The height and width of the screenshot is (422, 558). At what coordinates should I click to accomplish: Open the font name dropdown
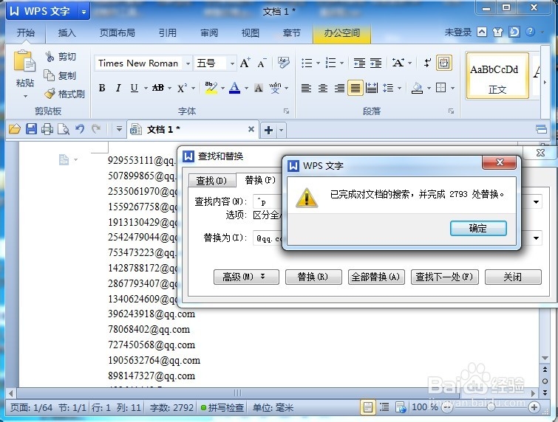click(x=188, y=63)
